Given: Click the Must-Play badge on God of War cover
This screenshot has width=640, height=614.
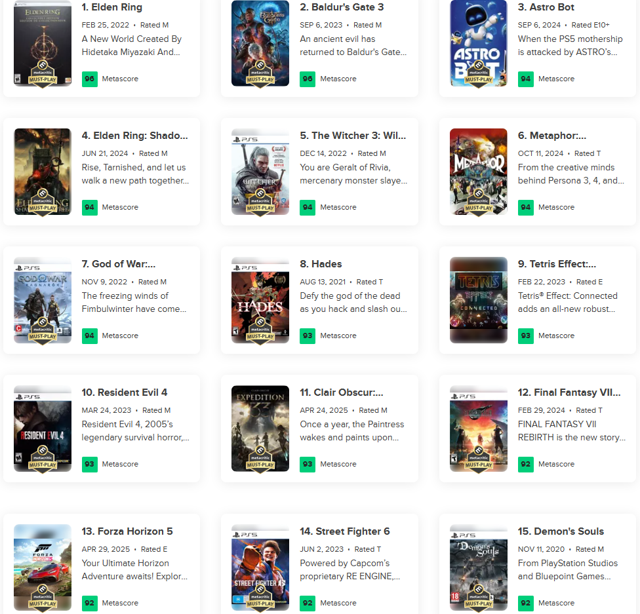Looking at the screenshot, I should click(x=43, y=331).
